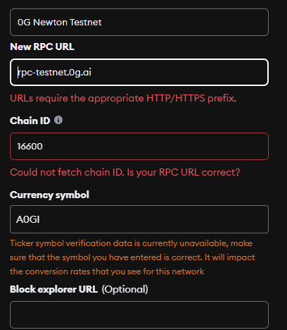287x330 pixels.
Task: Click the ticker symbol verification warning
Action: (132, 257)
